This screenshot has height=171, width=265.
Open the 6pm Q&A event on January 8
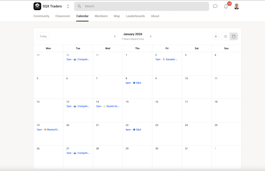133,83
